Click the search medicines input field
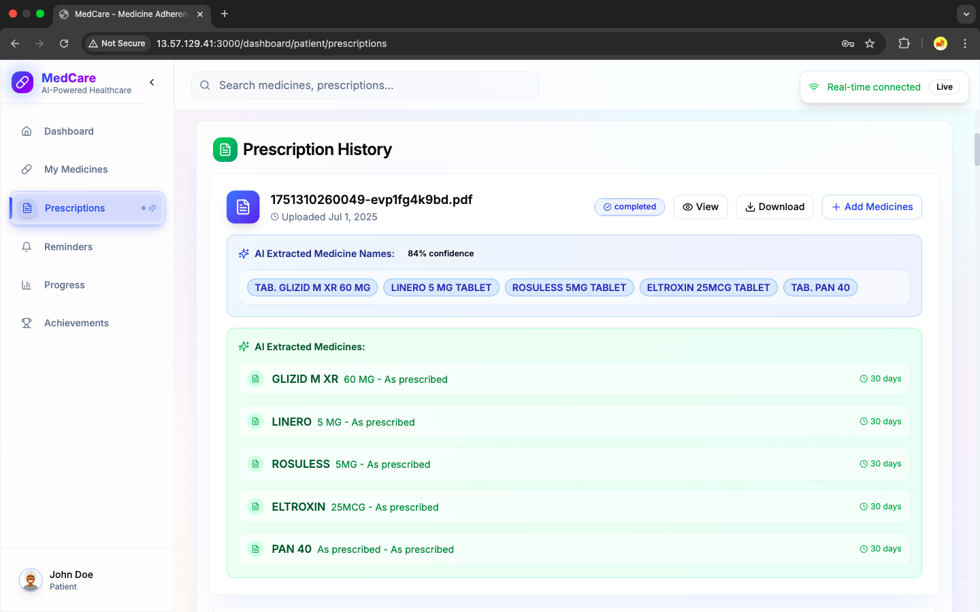This screenshot has height=612, width=980. coord(365,85)
